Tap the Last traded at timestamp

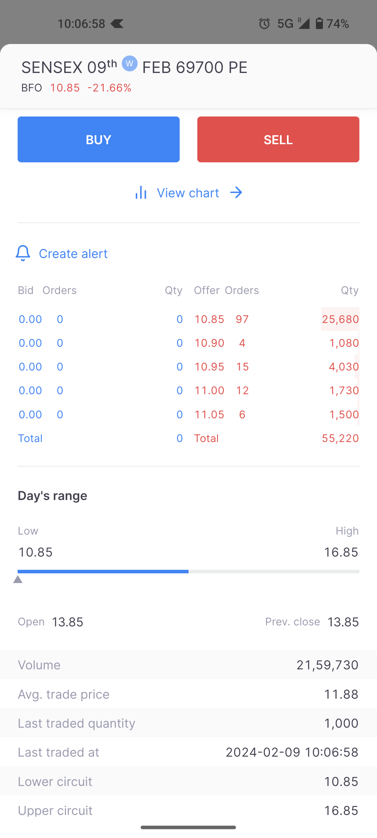tap(292, 752)
